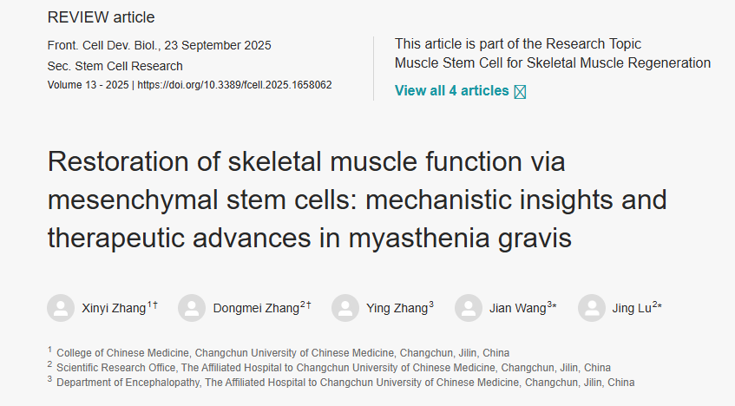Click Xinyi Zhang's avatar icon

coord(61,308)
